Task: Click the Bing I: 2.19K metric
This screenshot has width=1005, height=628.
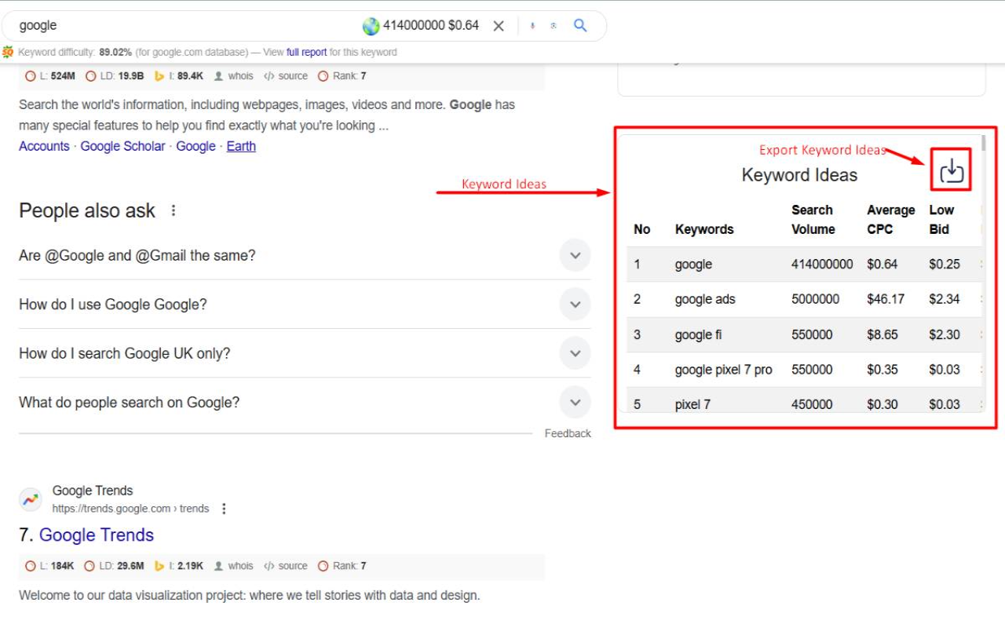Action: click(x=179, y=566)
